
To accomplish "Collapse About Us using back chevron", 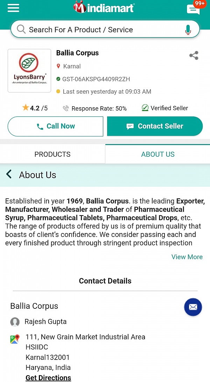I will pos(9,175).
